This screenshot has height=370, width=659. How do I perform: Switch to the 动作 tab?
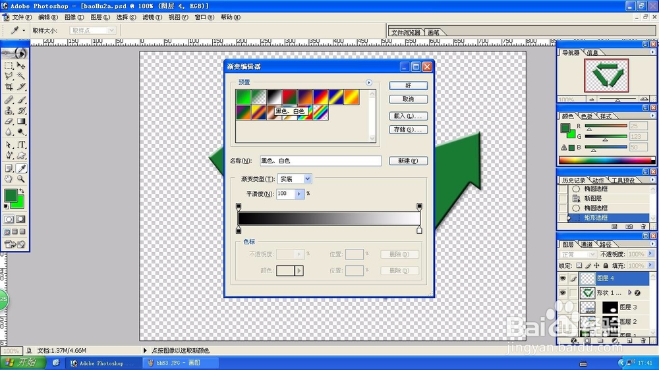(598, 180)
